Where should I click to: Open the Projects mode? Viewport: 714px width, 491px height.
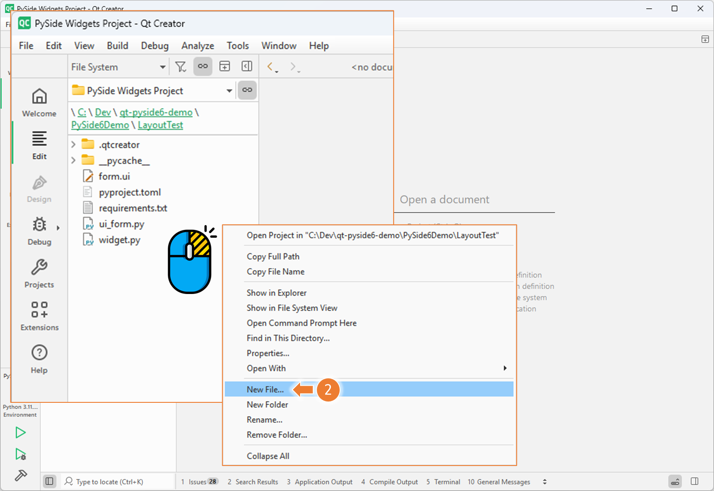[x=39, y=274]
